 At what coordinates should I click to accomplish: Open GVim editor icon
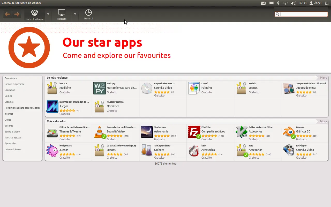click(242, 132)
